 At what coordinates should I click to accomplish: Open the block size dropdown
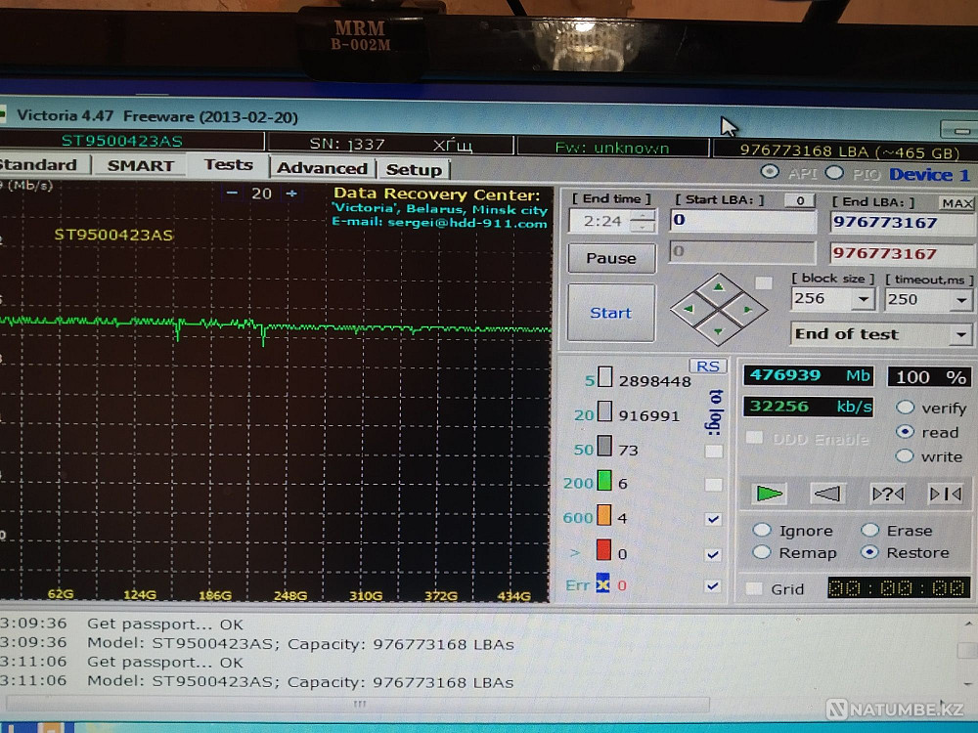point(864,299)
